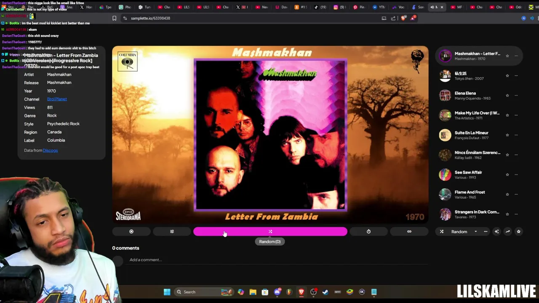Play the 私生活 track thumbnail
The height and width of the screenshot is (303, 539).
445,75
